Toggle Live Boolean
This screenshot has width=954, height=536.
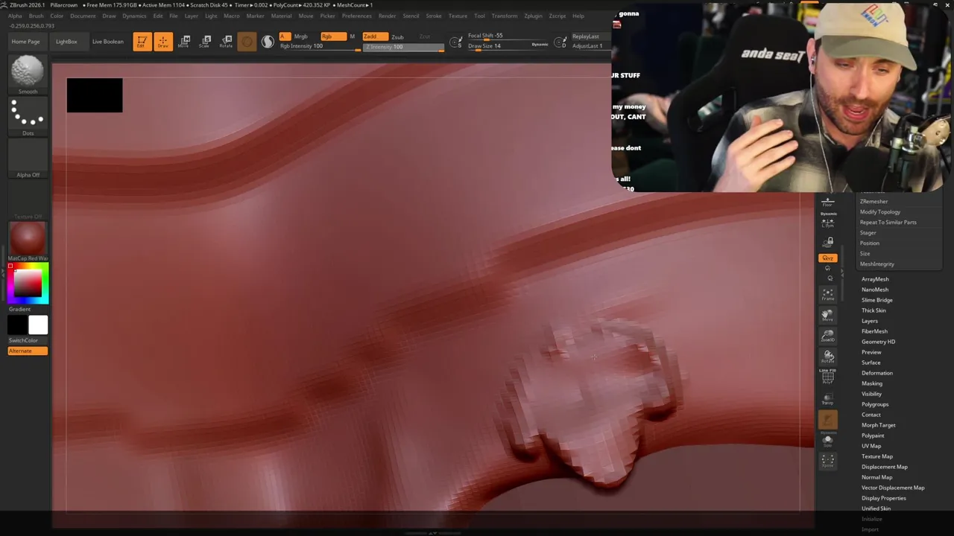coord(108,42)
